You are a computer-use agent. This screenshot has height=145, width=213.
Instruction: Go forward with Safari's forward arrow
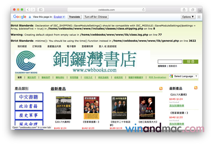pyautogui.click(x=33, y=10)
